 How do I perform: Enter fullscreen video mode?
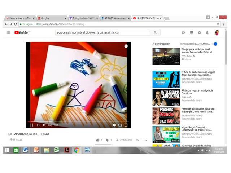pos(126,125)
